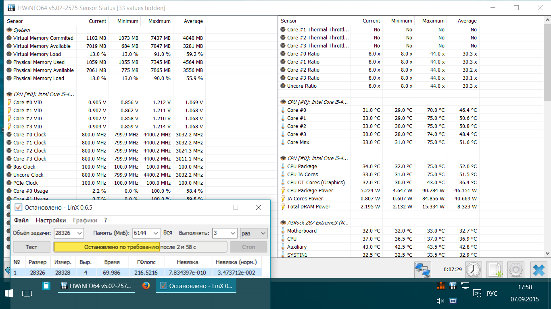Select the Core #1 Thermal Throttling row
Viewport: 551px width, 309px height.
pyautogui.click(x=379, y=30)
